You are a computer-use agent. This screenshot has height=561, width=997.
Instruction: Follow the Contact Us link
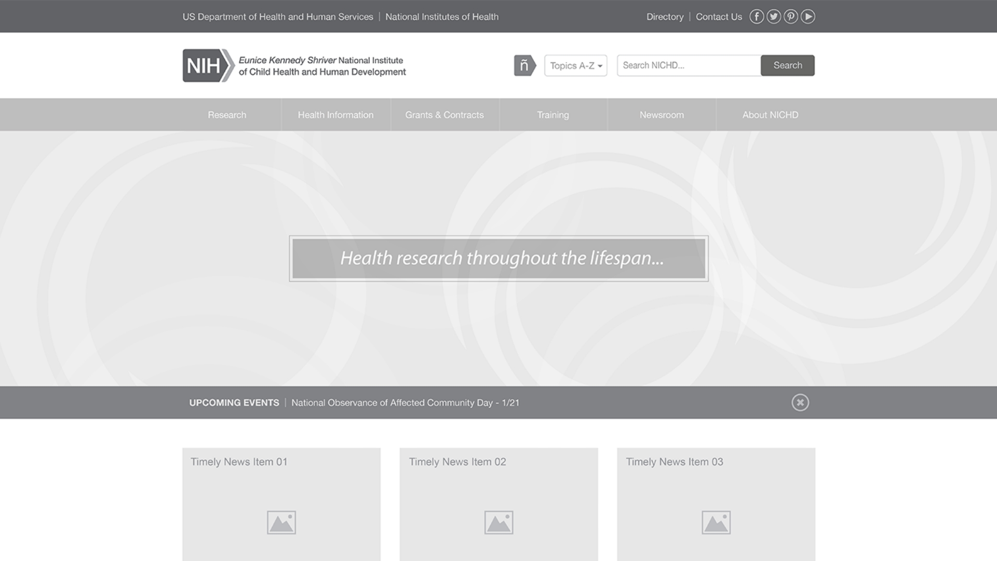pos(719,17)
